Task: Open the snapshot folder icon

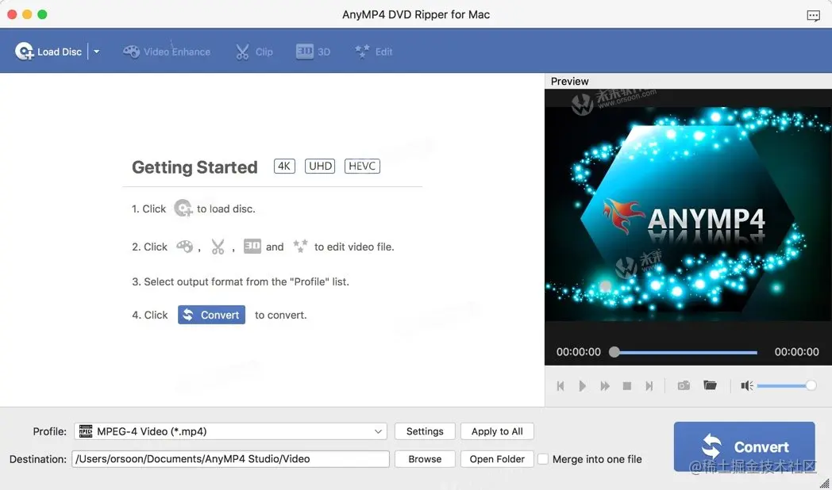Action: [710, 385]
